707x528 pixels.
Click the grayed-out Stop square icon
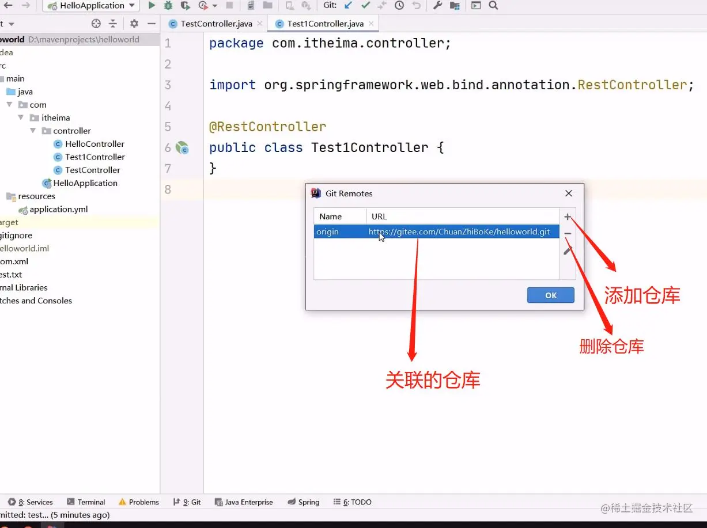pos(229,5)
